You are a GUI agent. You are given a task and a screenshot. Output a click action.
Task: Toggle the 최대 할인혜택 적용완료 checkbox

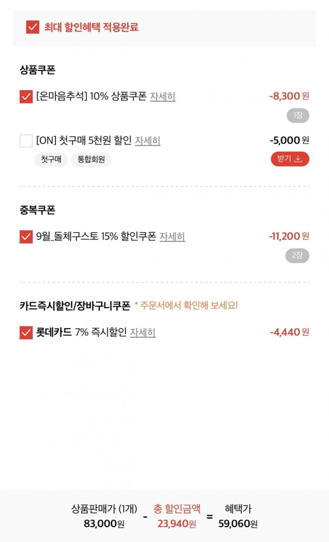[33, 27]
